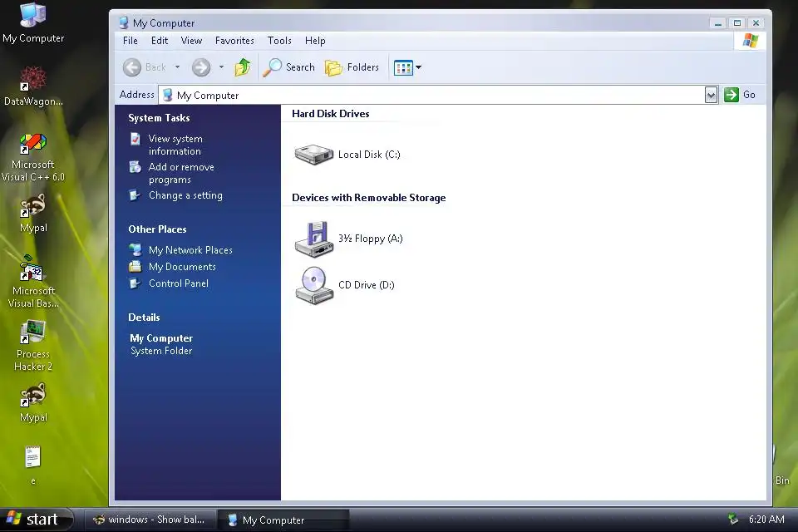Viewport: 798px width, 532px height.
Task: Click the Hard Disk Drives group heading
Action: [x=330, y=114]
